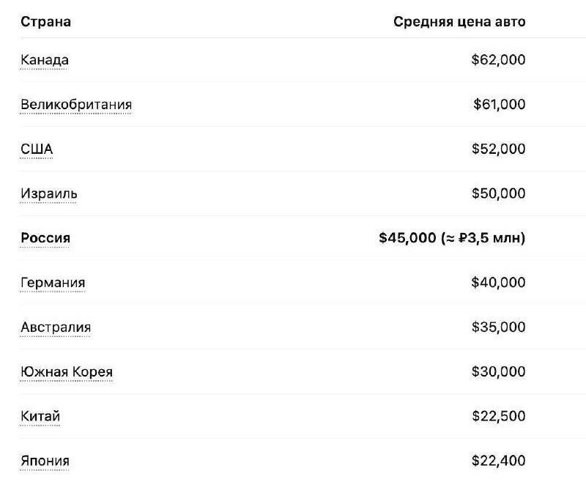This screenshot has height=482, width=586.
Task: Click the Средняя цена авто header
Action: click(x=459, y=22)
